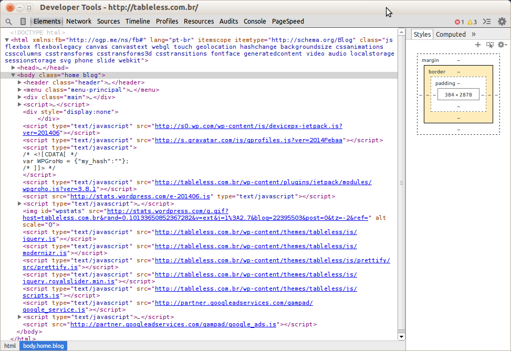This screenshot has height=351, width=511.
Task: Click the margin label in box model
Action: coord(430,60)
